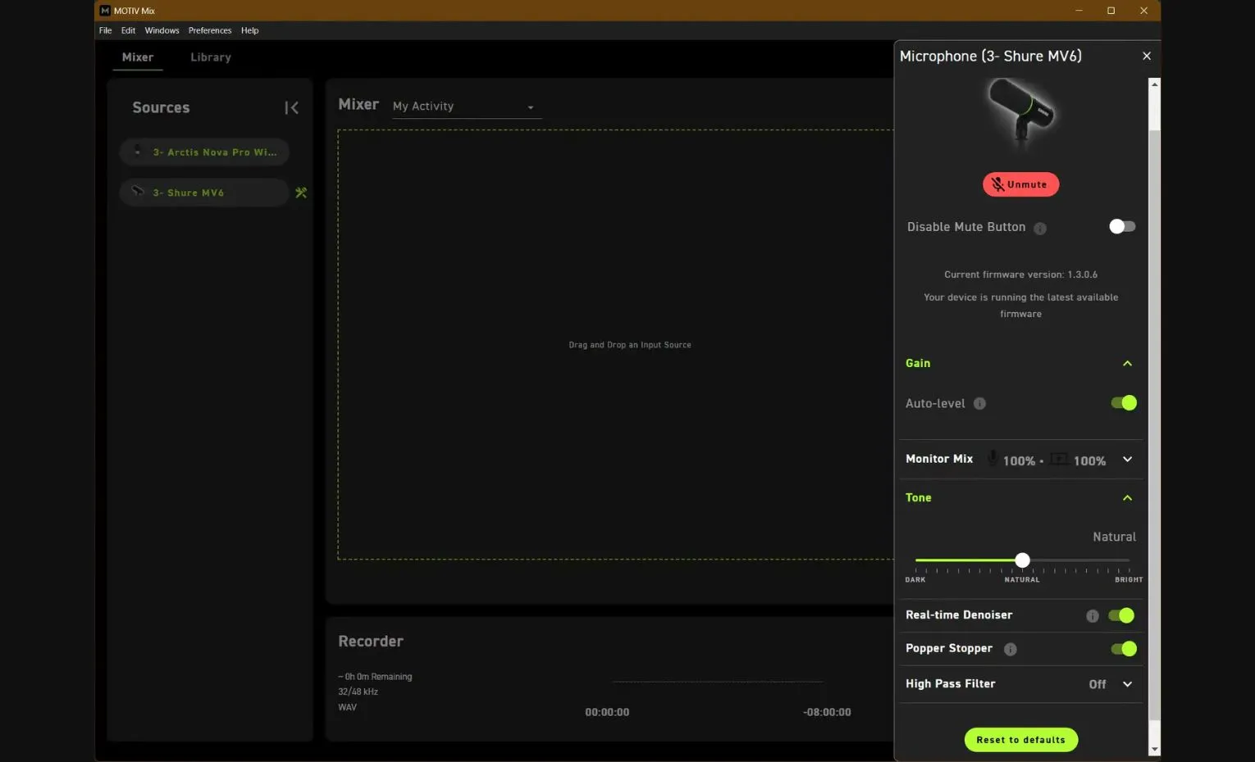Click the Reset to defaults button
1255x762 pixels.
pyautogui.click(x=1020, y=740)
